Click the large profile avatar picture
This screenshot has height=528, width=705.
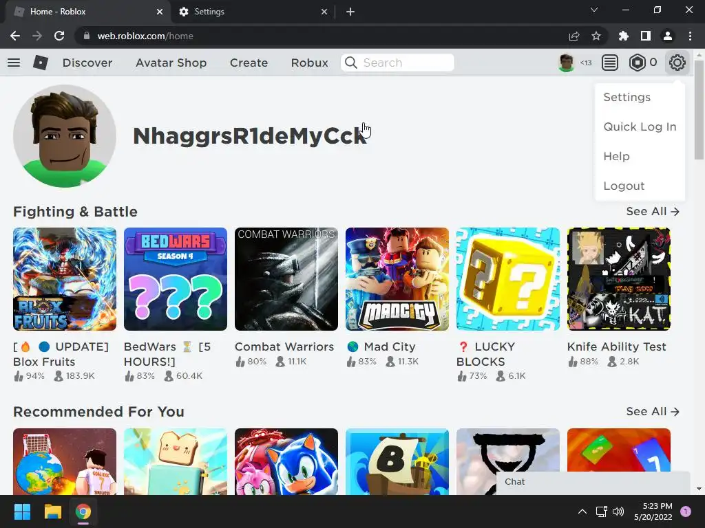(x=65, y=136)
